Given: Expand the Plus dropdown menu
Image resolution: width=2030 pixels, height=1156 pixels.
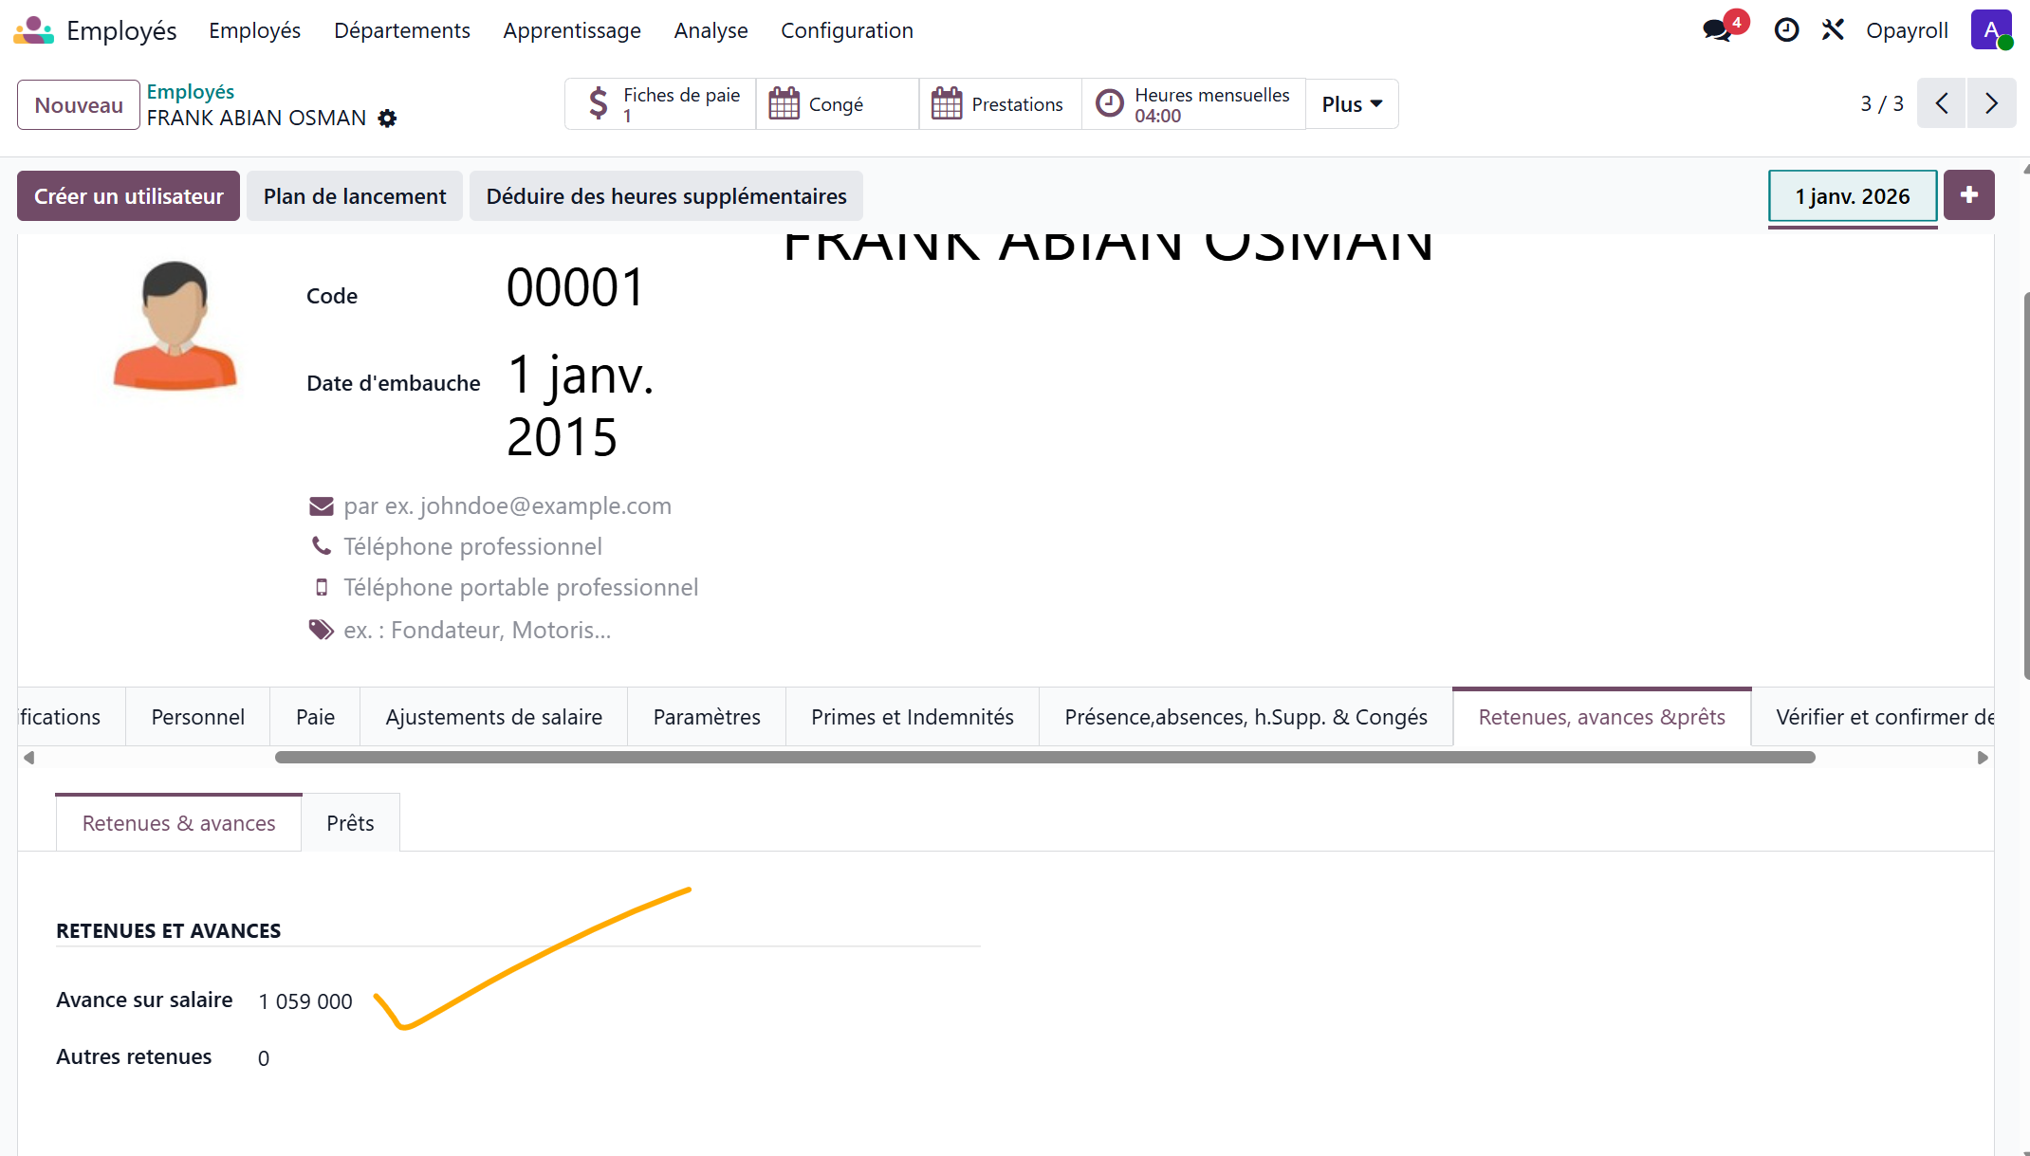Looking at the screenshot, I should pos(1352,104).
